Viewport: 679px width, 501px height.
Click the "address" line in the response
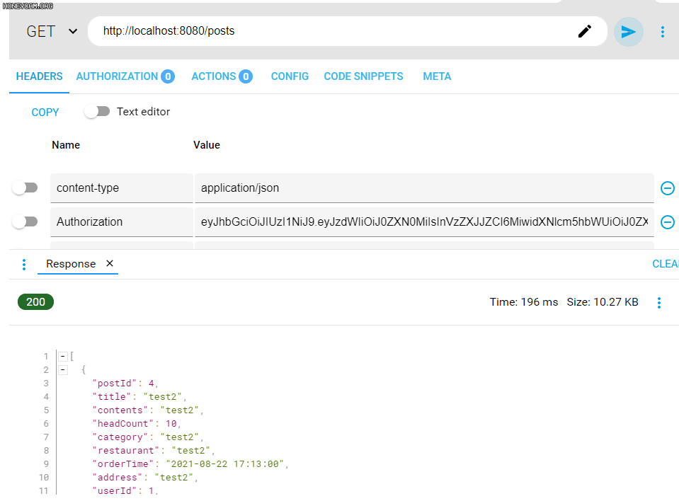[144, 477]
